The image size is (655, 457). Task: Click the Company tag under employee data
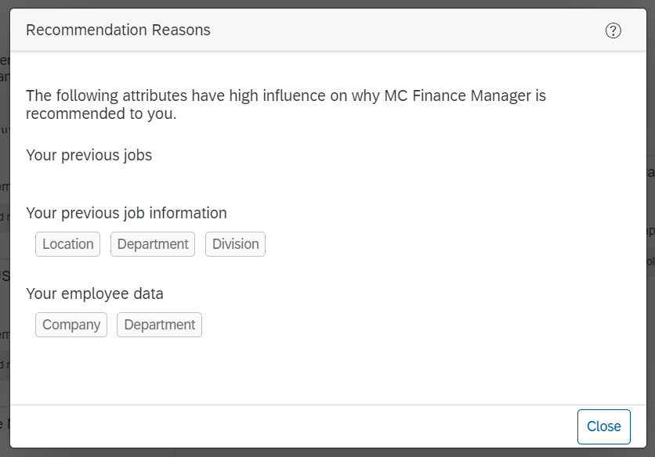click(x=71, y=325)
